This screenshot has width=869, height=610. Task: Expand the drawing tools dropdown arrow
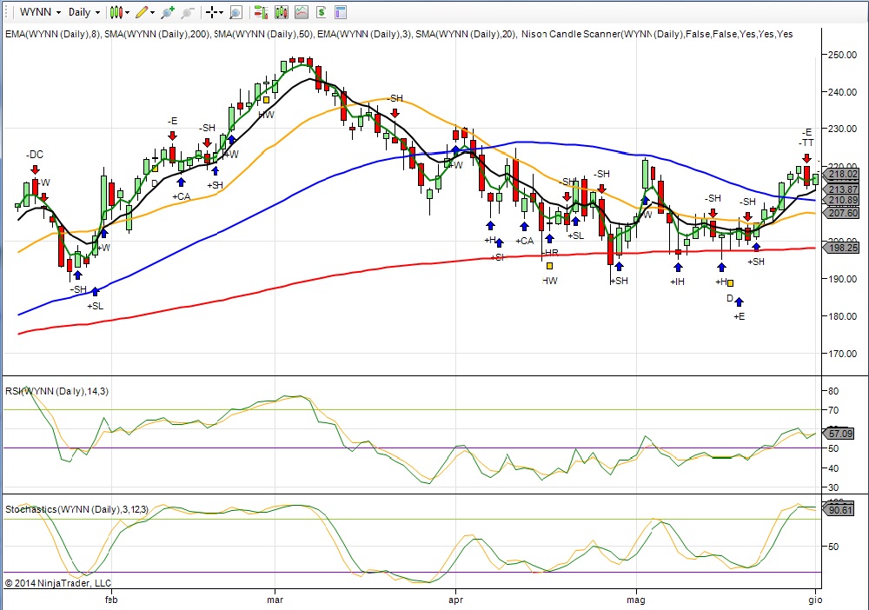coord(152,12)
